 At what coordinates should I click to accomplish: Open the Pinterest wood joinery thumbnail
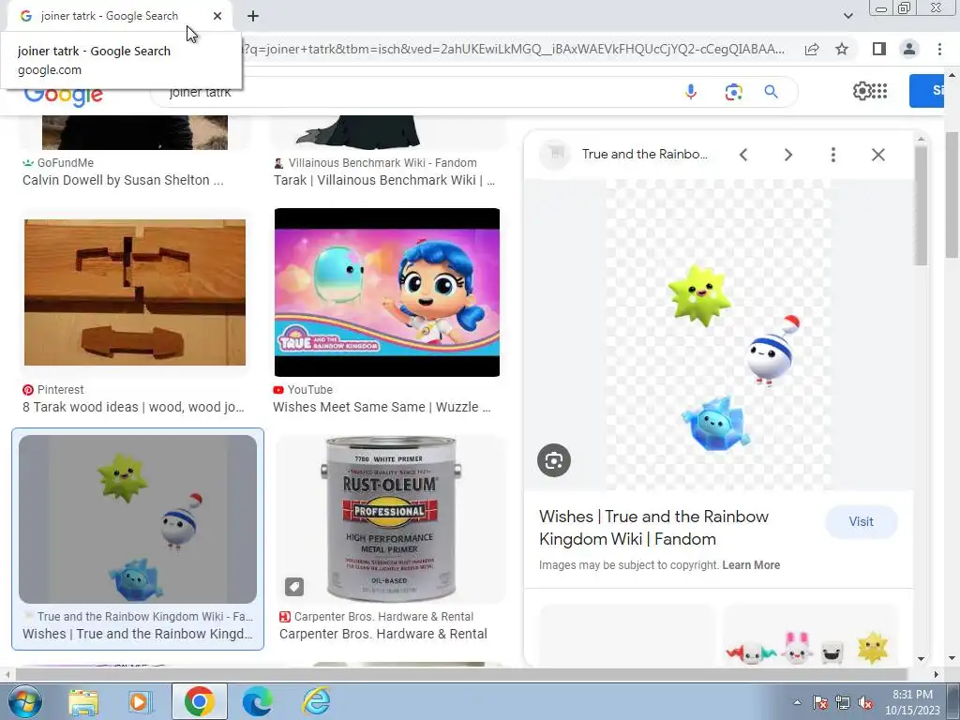(x=135, y=292)
